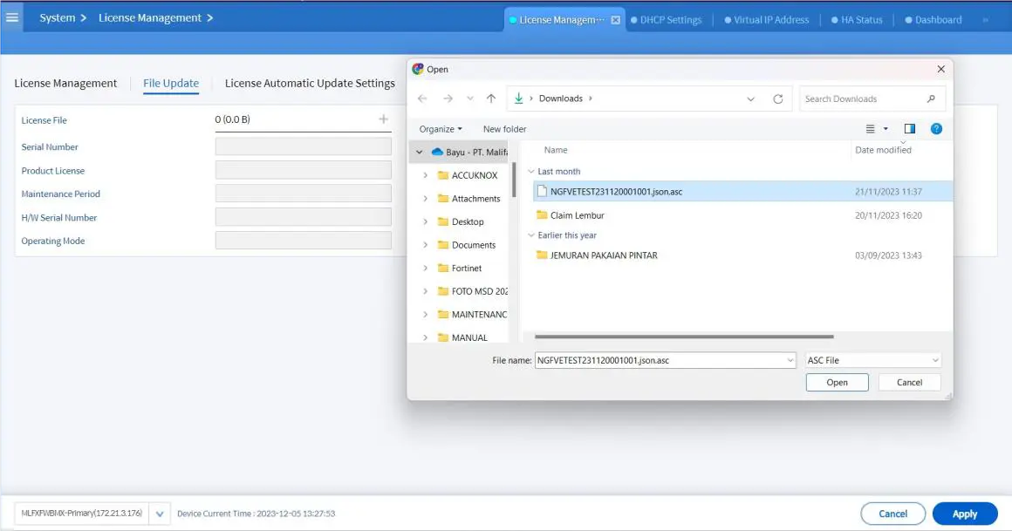
Task: Navigate up one folder level
Action: coord(491,99)
